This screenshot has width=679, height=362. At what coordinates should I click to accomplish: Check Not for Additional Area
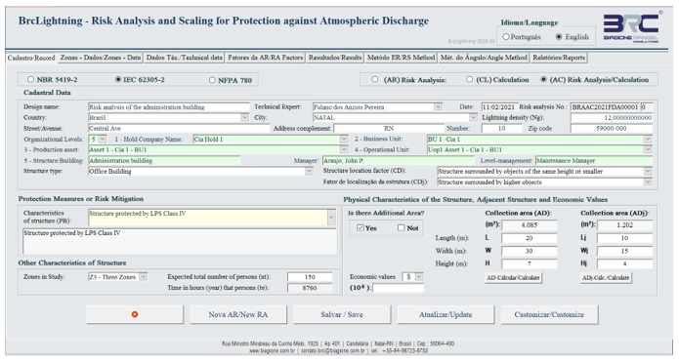tap(401, 228)
